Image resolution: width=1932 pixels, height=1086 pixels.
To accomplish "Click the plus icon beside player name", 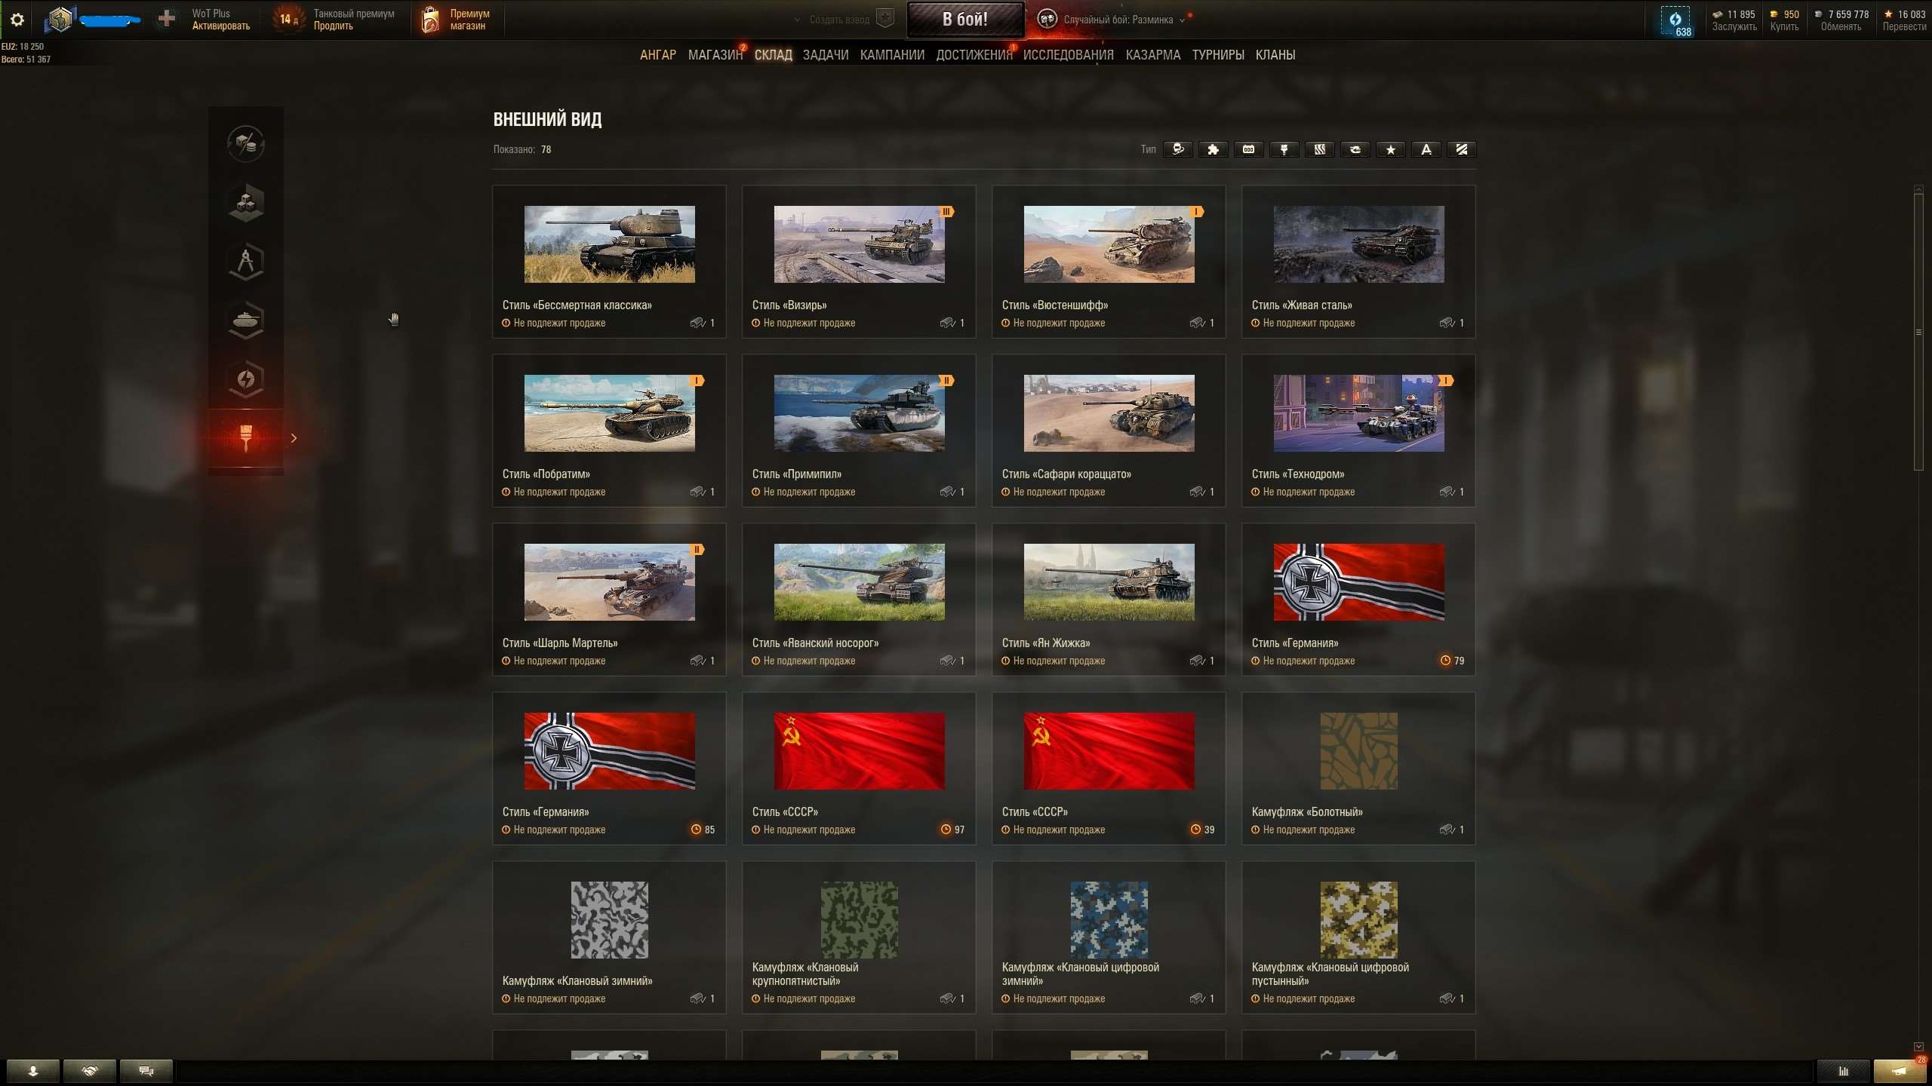I will (x=167, y=19).
